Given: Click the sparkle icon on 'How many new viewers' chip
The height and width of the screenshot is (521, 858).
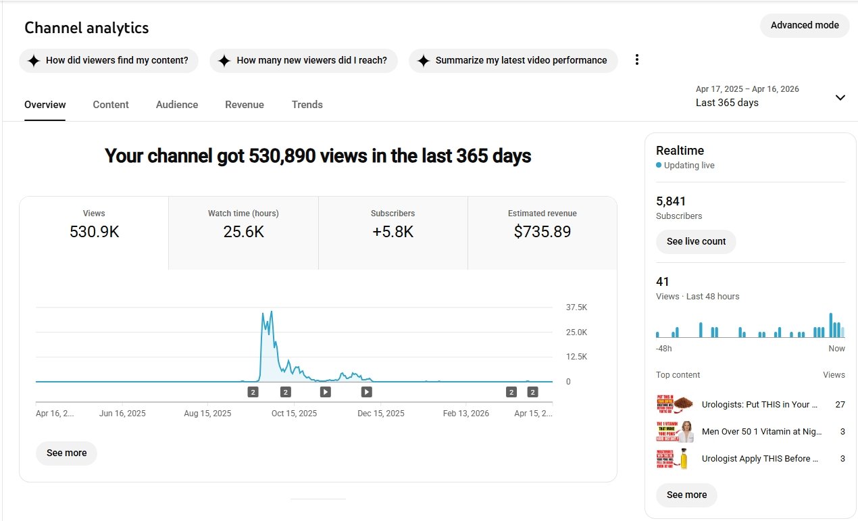Looking at the screenshot, I should 224,61.
